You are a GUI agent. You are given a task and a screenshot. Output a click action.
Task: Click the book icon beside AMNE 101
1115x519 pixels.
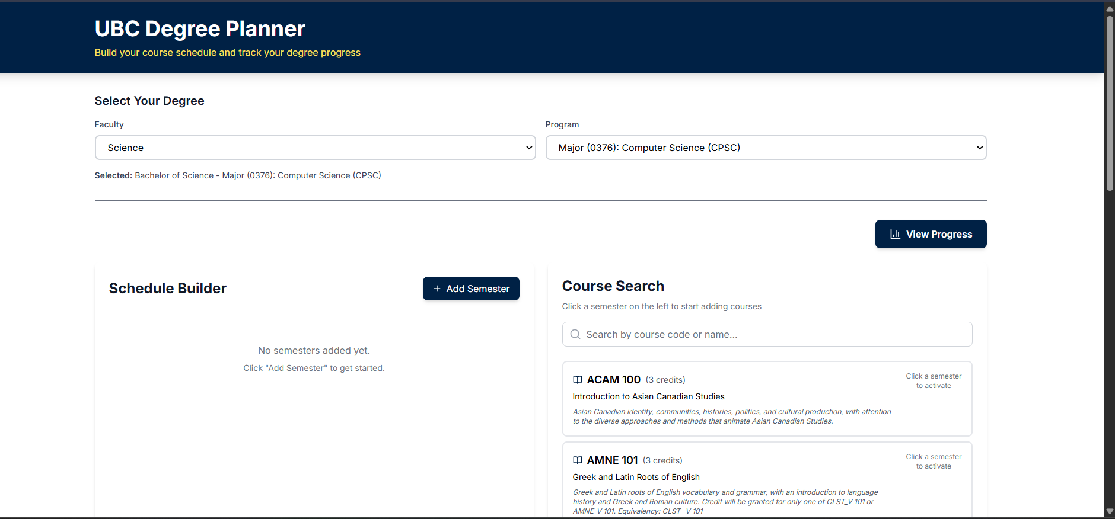pos(578,460)
